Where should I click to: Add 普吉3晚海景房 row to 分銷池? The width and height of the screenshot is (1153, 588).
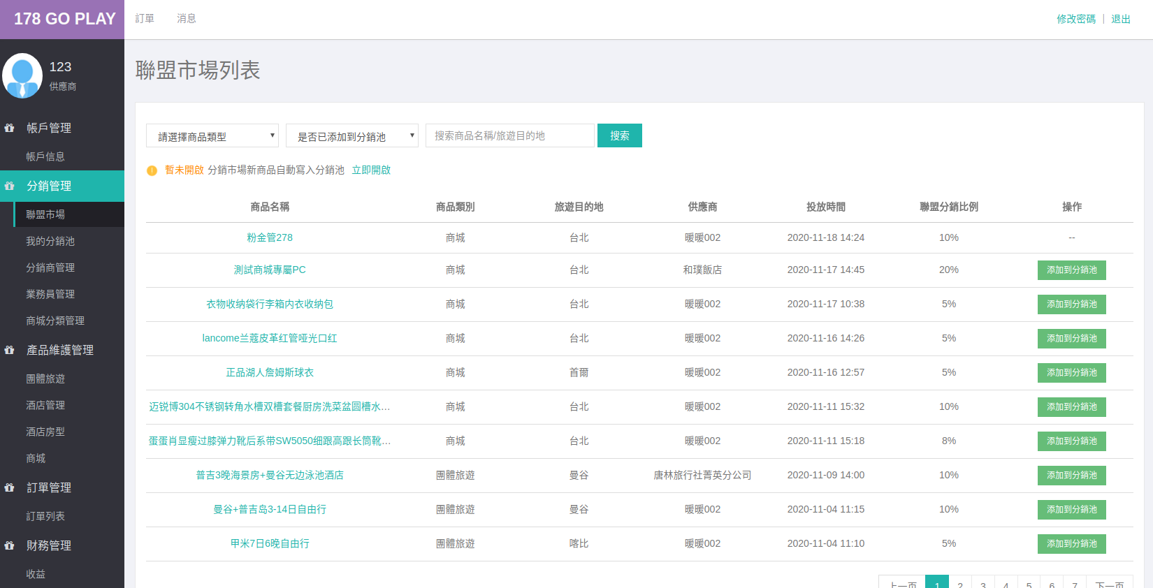click(1072, 476)
